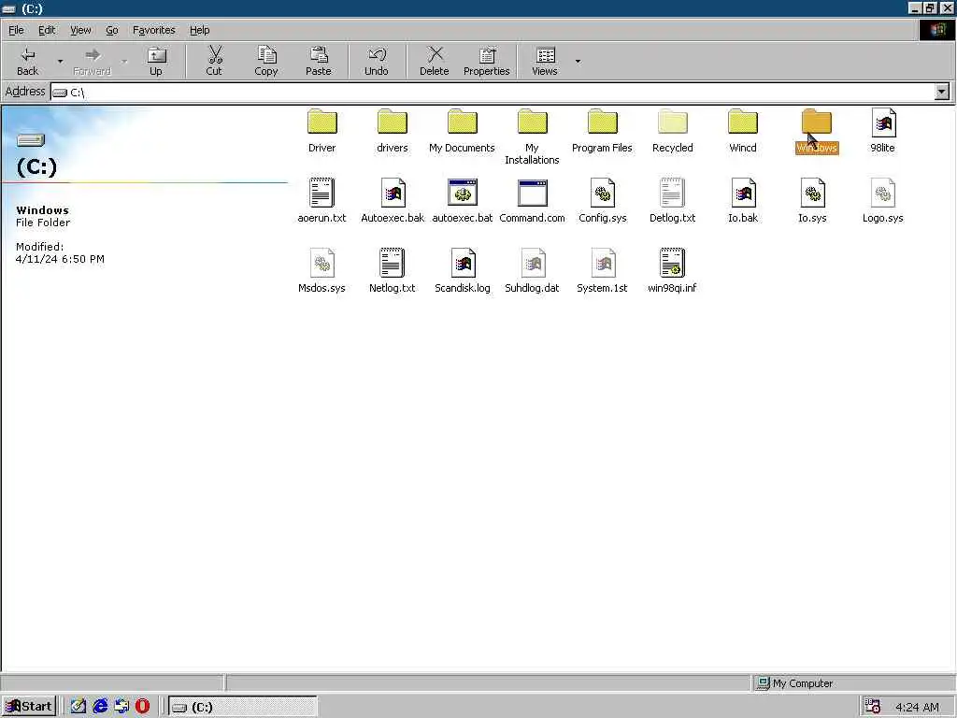Open the Help menu
The height and width of the screenshot is (718, 957).
(x=199, y=30)
